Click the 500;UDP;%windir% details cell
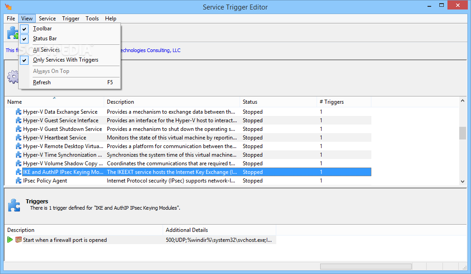The width and height of the screenshot is (471, 274). tap(219, 240)
